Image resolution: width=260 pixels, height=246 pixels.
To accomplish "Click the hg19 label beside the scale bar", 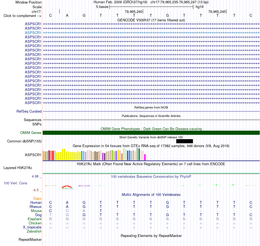I will [x=200, y=7].
